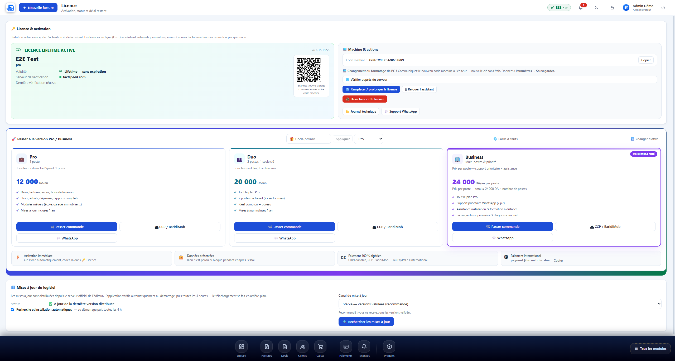
Task: Open the Canal de mise à jour dropdown
Action: (500, 304)
